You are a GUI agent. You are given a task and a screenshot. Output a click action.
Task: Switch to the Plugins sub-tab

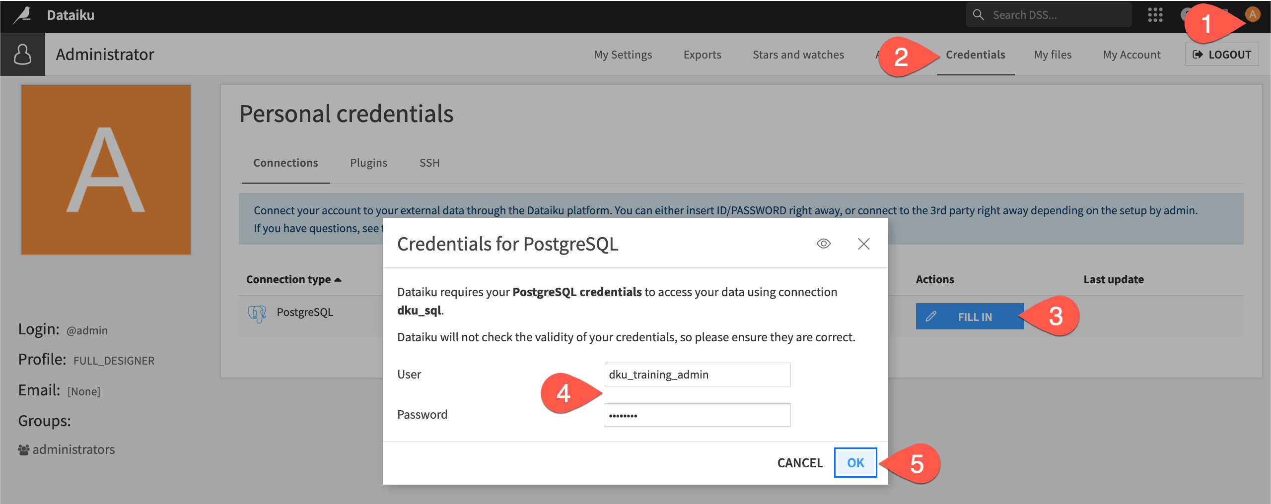tap(368, 163)
